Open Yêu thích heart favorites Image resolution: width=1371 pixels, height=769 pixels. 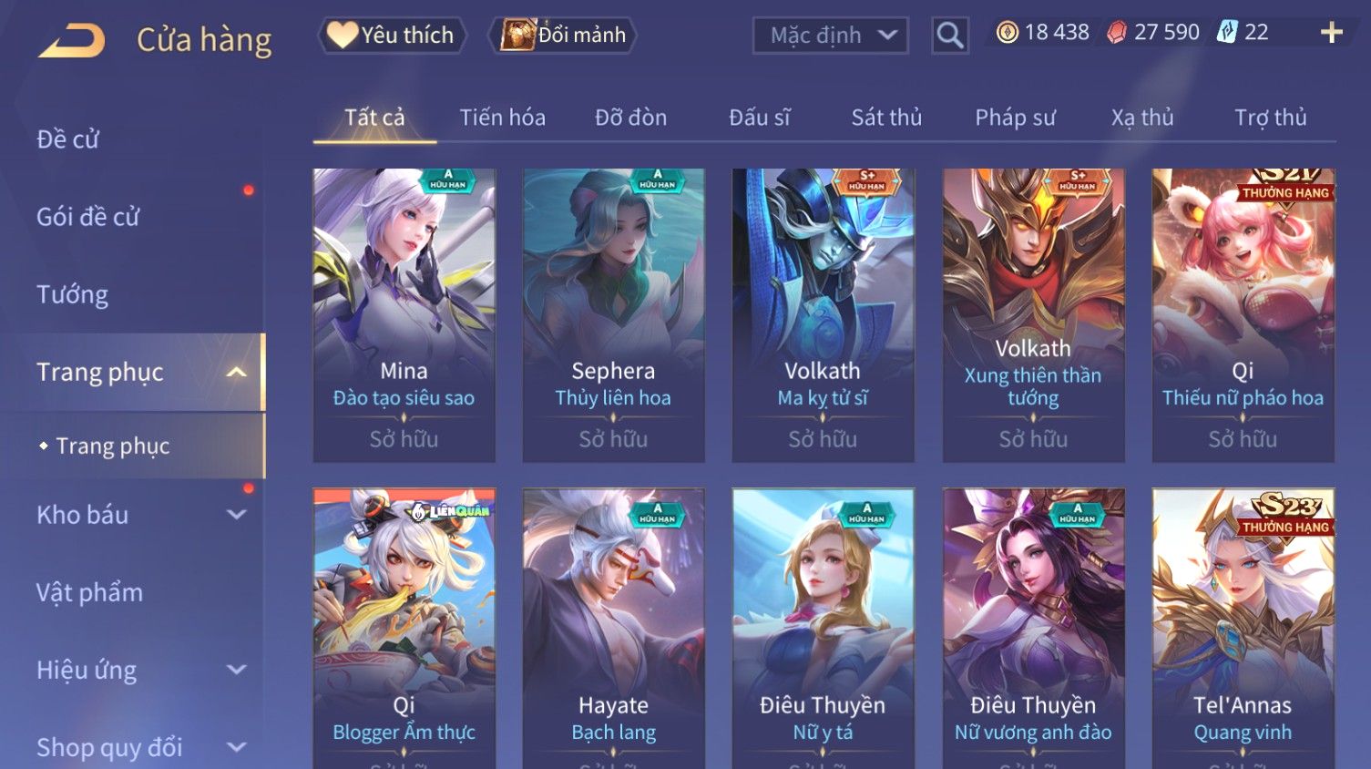pos(392,36)
